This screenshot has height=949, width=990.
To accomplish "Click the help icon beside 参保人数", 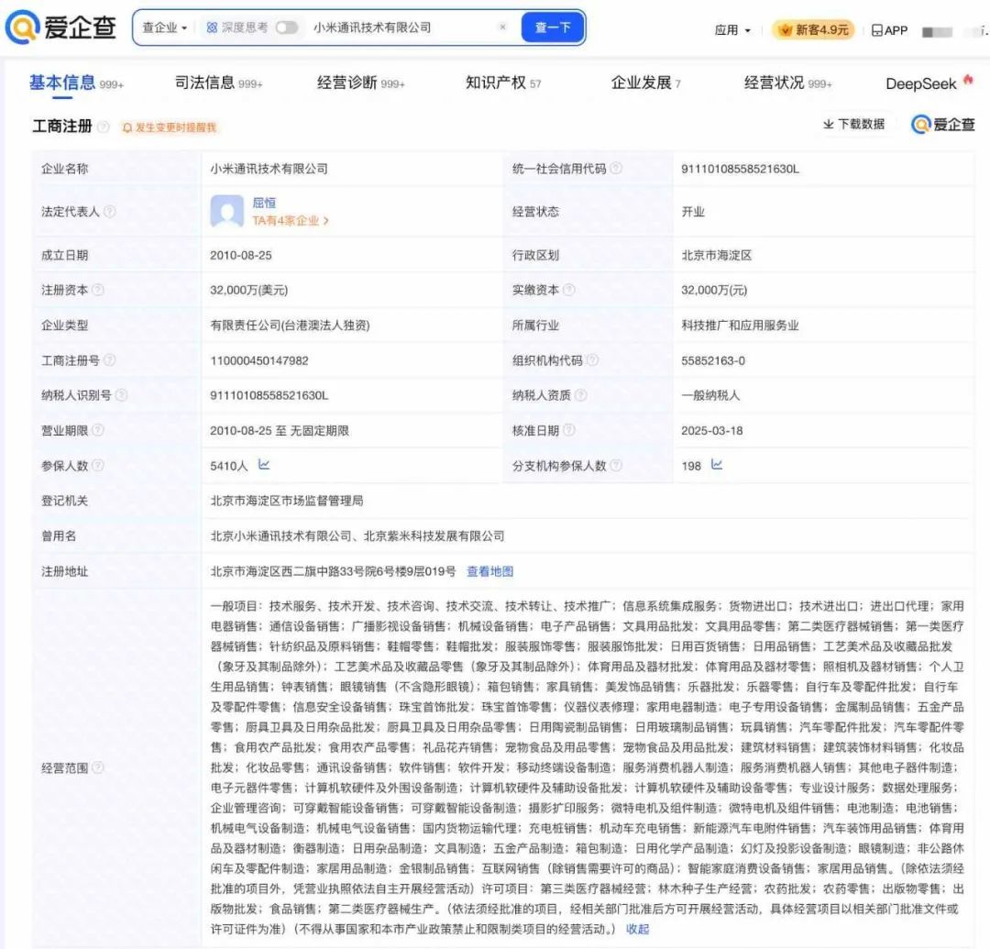I will [98, 466].
